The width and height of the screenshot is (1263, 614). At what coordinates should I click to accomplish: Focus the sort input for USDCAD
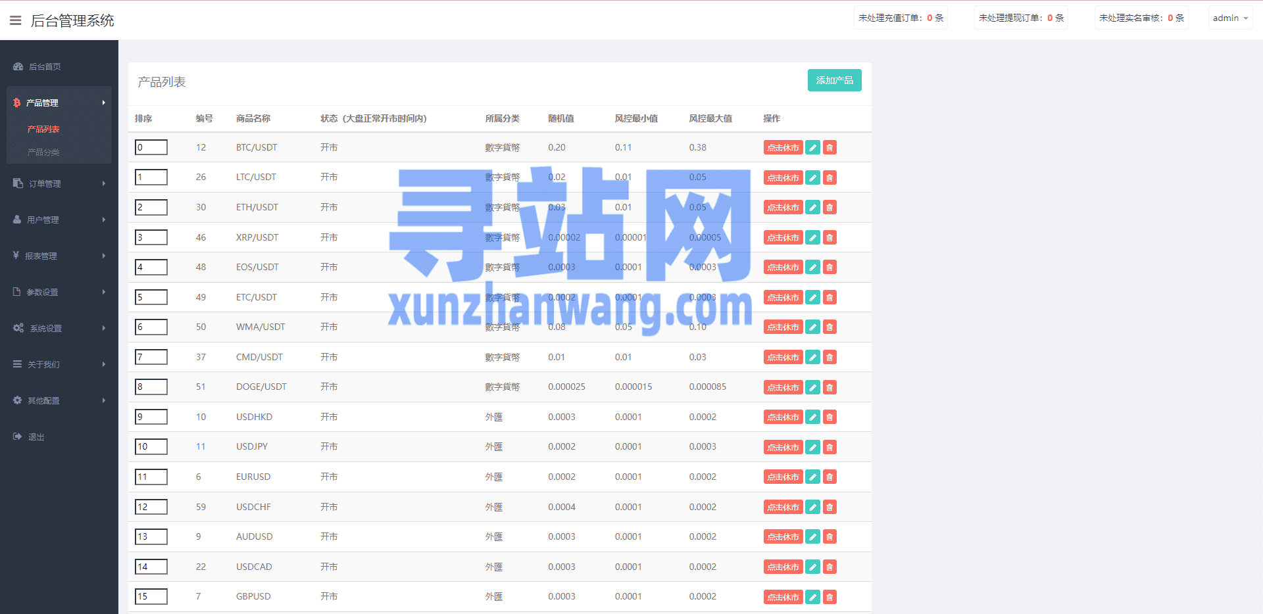pyautogui.click(x=151, y=567)
